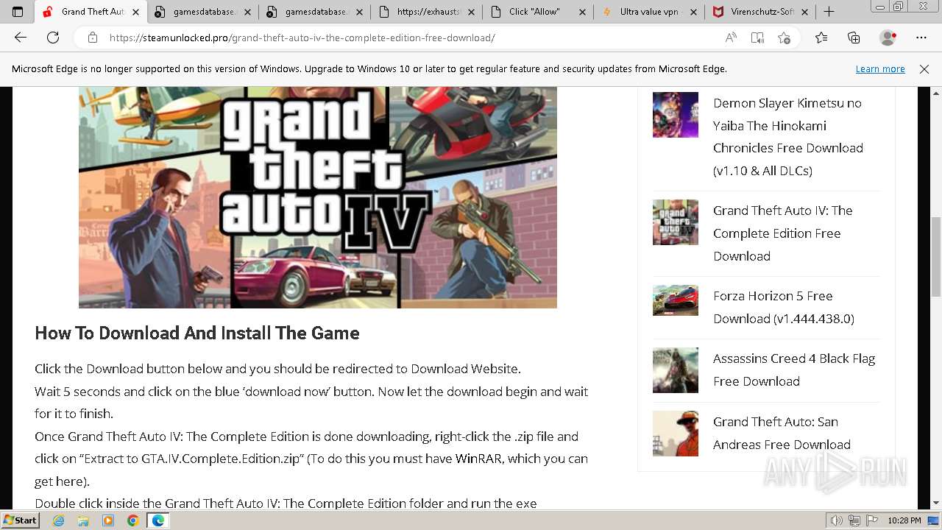Click the Forza Horizon 5 thumbnail
942x530 pixels.
(676, 300)
